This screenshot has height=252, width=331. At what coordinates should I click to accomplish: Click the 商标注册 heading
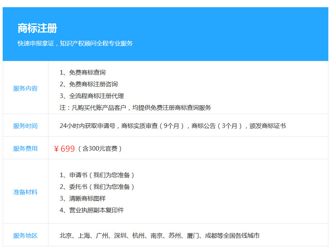click(x=37, y=28)
